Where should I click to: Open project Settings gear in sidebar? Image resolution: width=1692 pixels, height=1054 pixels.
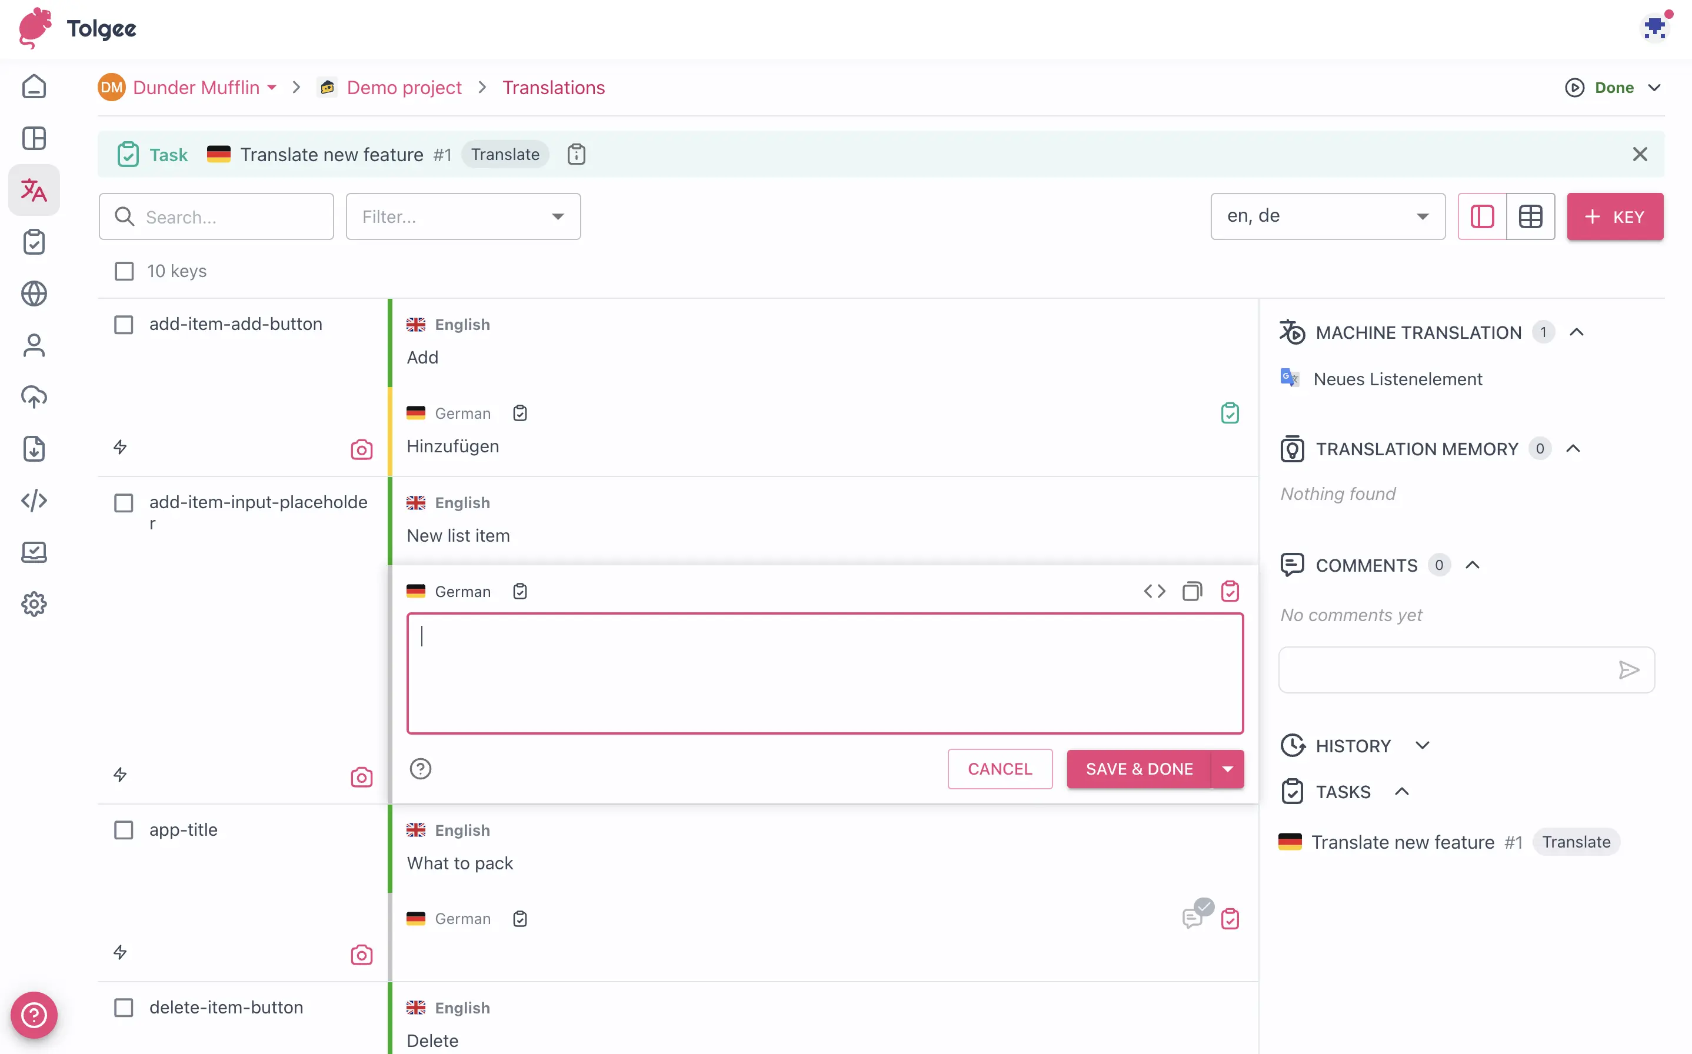[x=34, y=603]
